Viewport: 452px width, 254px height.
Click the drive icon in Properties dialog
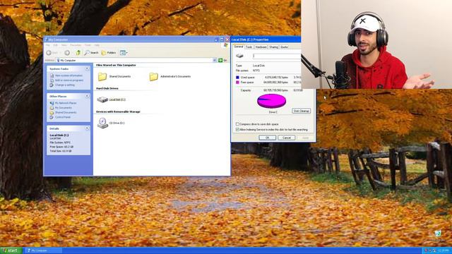pos(239,56)
